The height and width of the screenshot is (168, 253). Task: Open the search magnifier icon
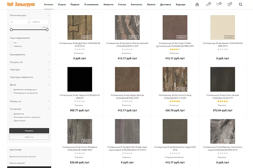coord(241,4)
